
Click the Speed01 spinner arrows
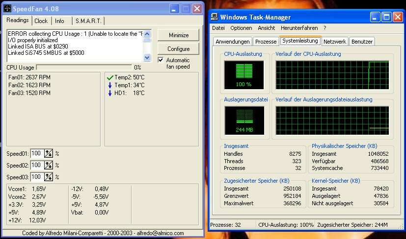[49, 153]
